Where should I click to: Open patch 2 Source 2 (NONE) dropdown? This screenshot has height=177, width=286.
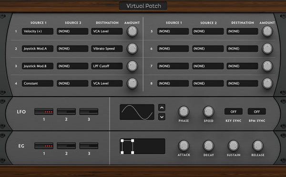[x=72, y=49]
